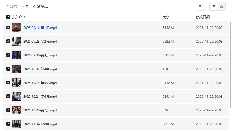Open 2025.09.23-第2集.mp4 video file
The height and width of the screenshot is (131, 232).
click(x=40, y=41)
